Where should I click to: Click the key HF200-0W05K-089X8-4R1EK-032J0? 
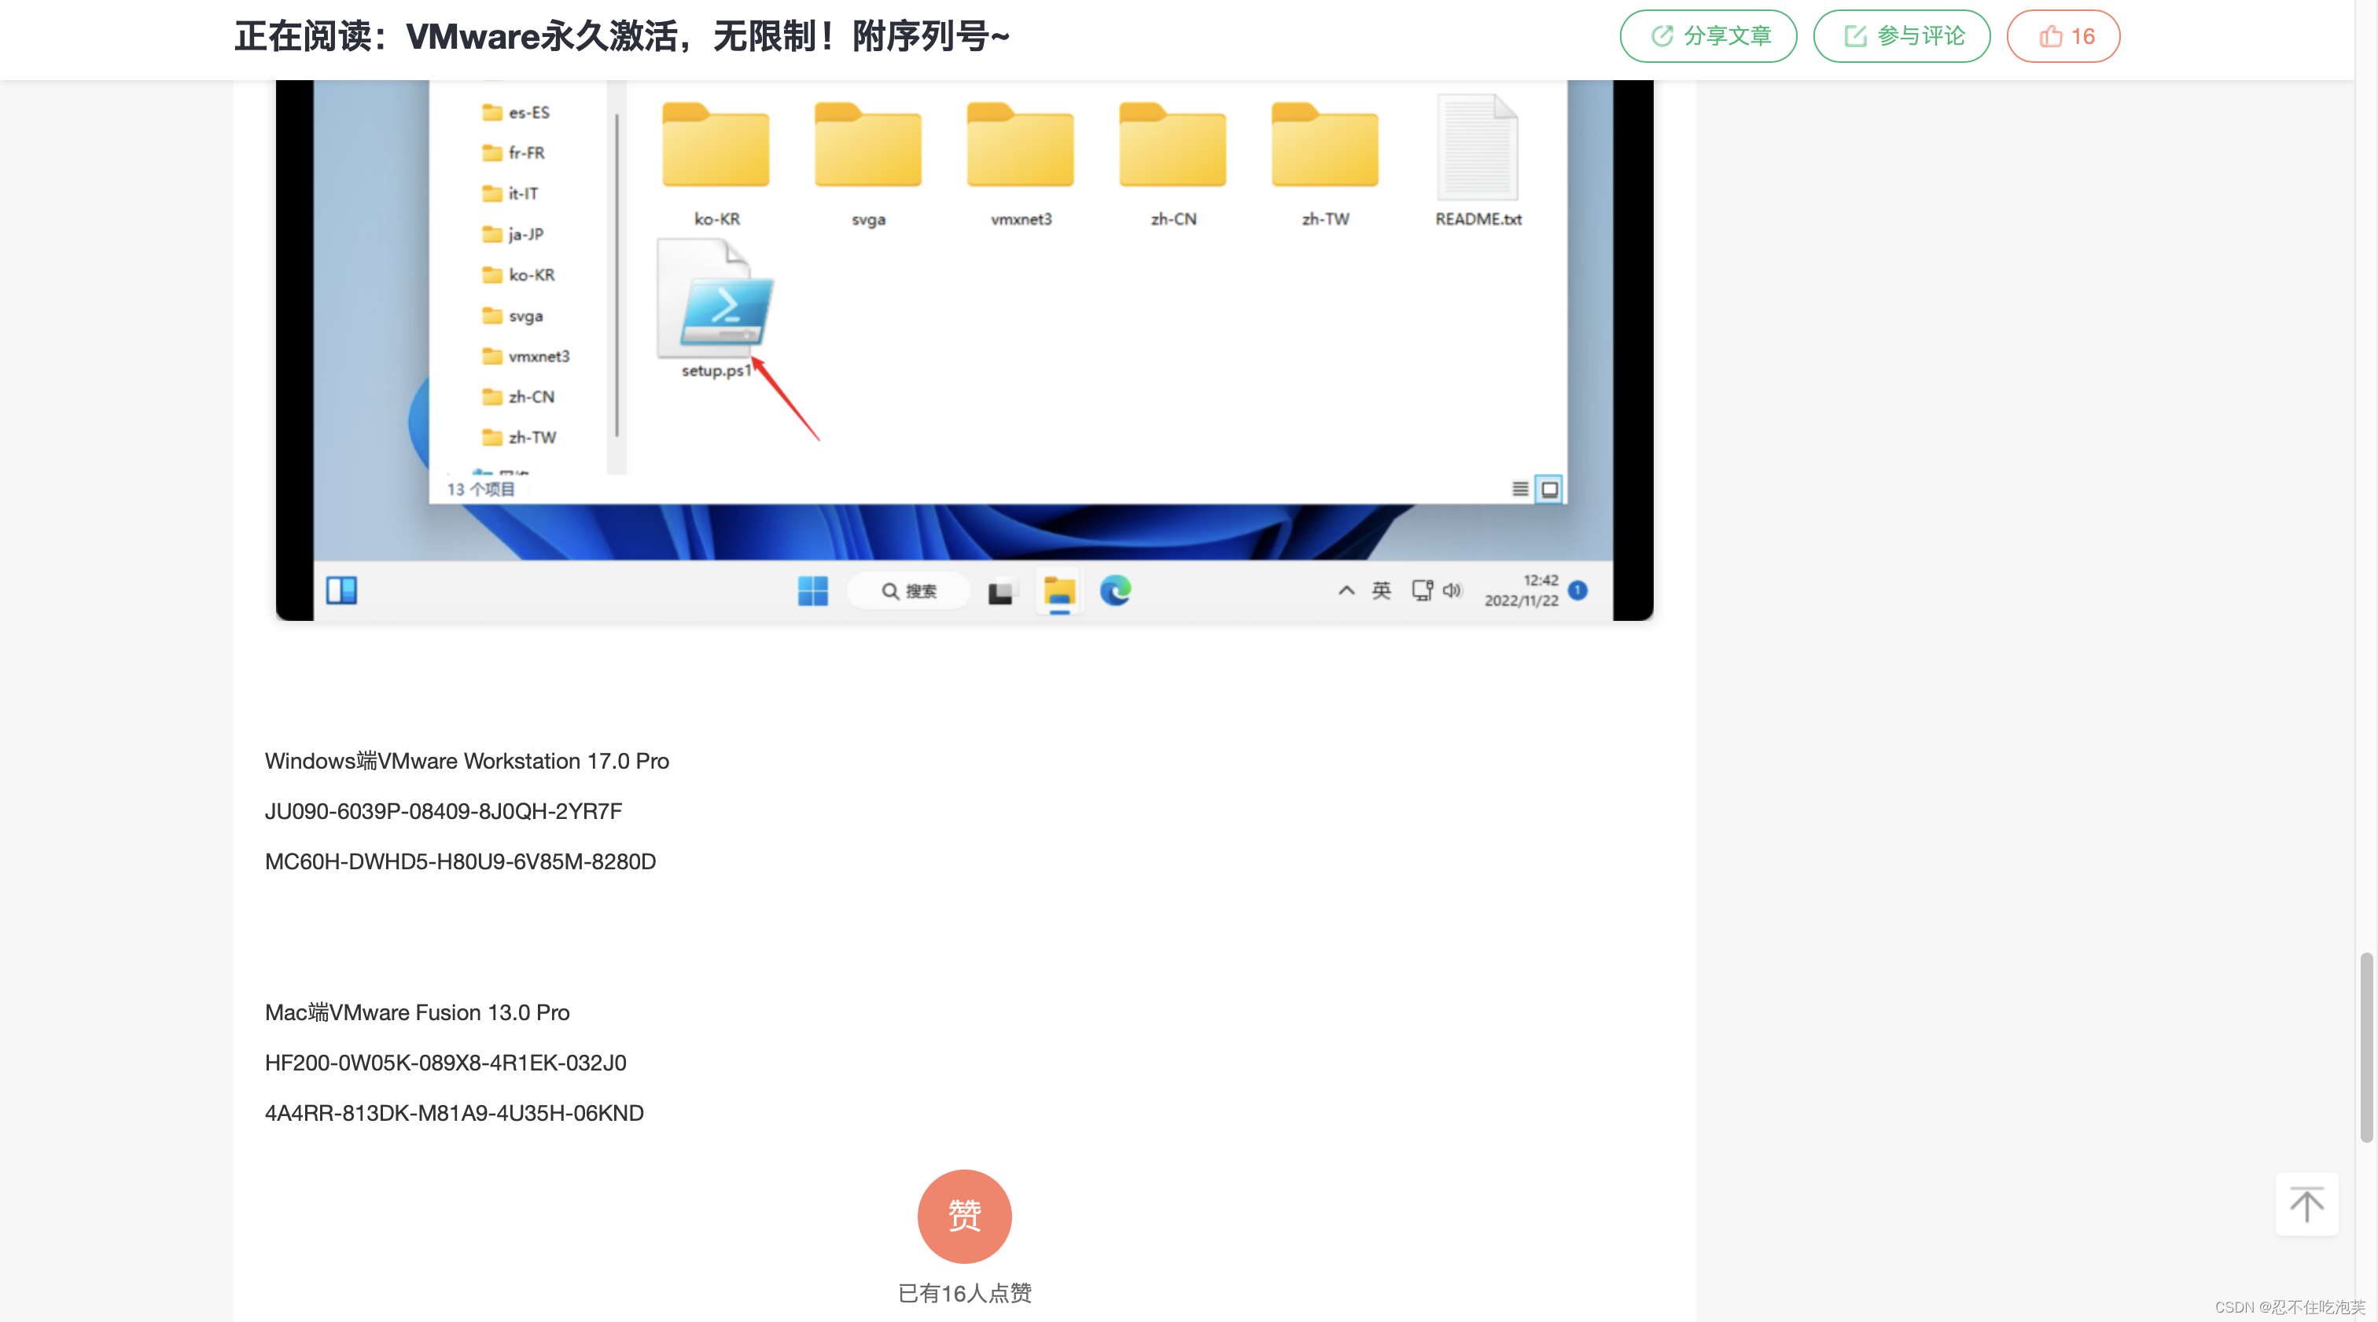445,1063
